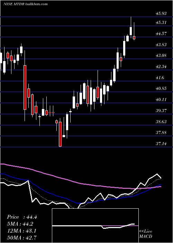Select the 41.6 price label
Image resolution: width=173 pixels, height=243 pixels.
point(160,78)
